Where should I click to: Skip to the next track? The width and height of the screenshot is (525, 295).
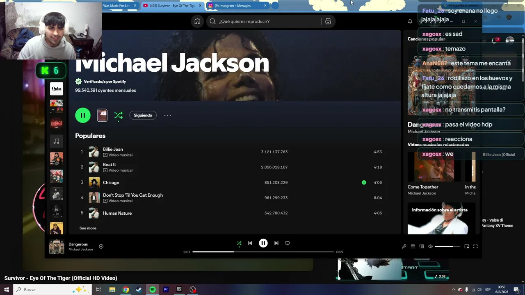(x=276, y=243)
